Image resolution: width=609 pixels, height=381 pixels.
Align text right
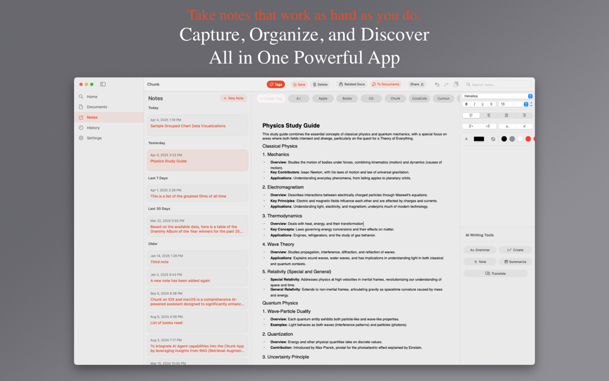tap(524, 115)
